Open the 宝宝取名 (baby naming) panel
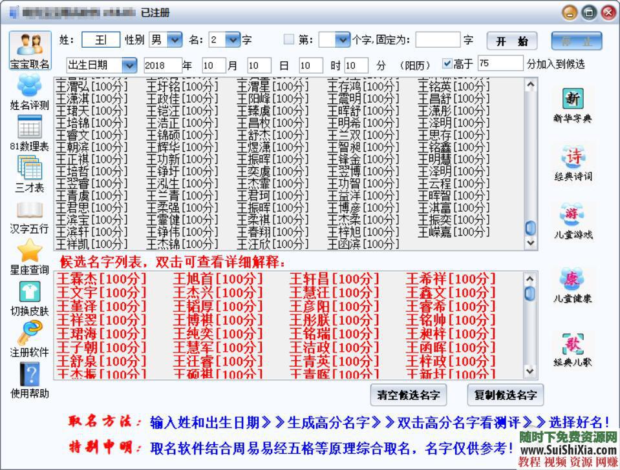Viewport: 620px width, 470px height. (x=30, y=48)
